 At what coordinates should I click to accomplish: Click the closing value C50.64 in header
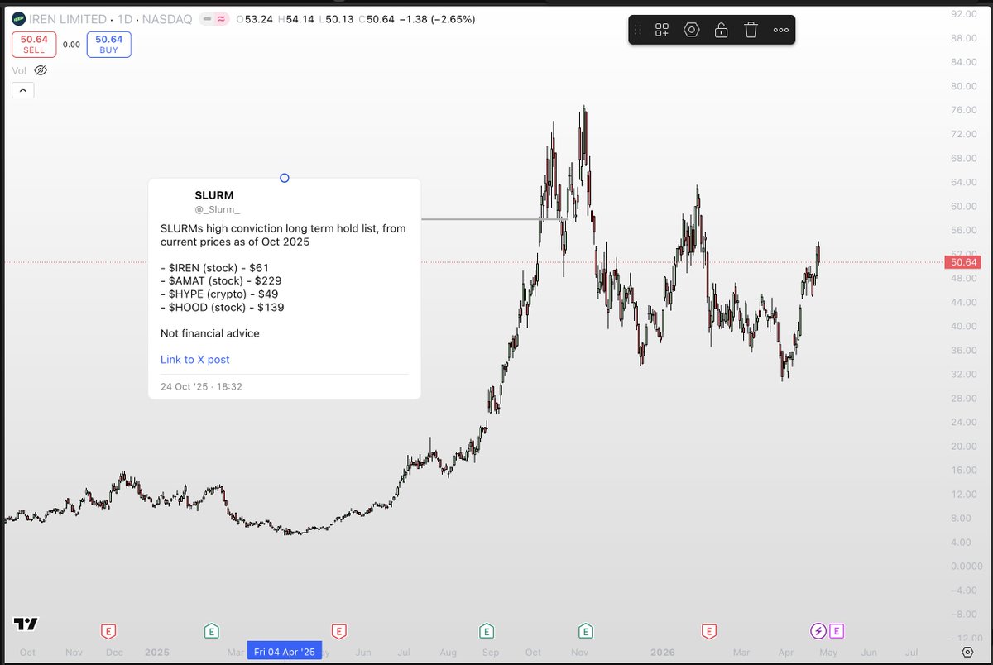coord(377,19)
